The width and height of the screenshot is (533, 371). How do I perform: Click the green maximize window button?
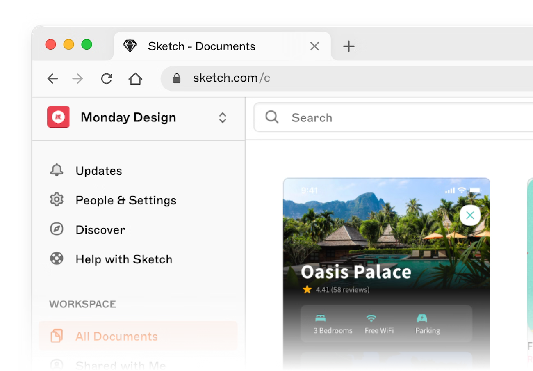(87, 44)
